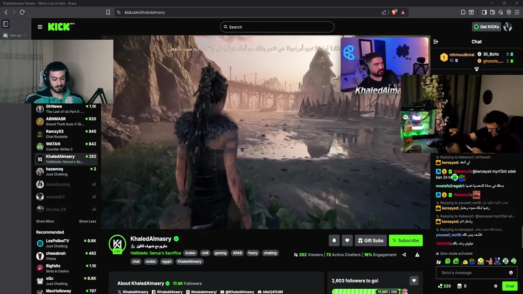The image size is (523, 294).
Task: Click the chill tag
Action: [205, 253]
